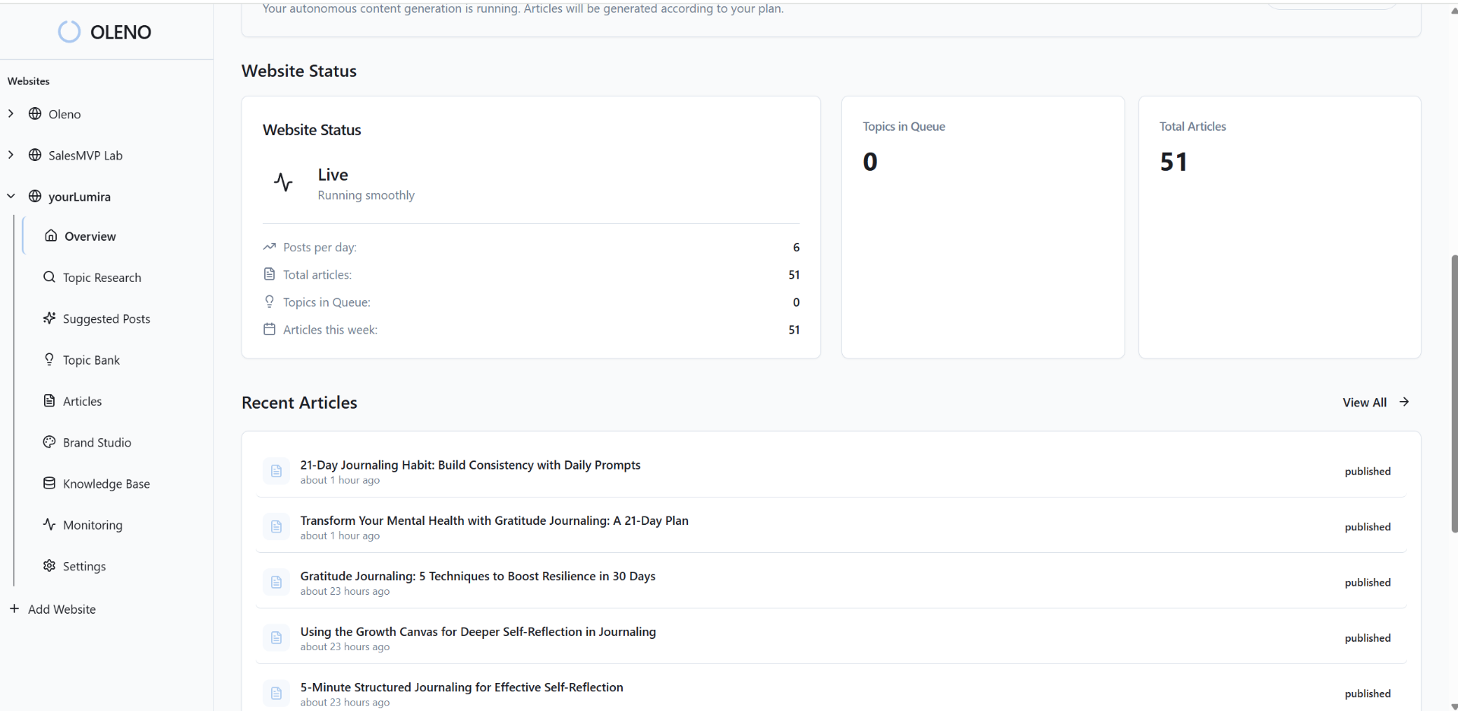Click the View All arrow link
The width and height of the screenshot is (1458, 711).
(1405, 402)
